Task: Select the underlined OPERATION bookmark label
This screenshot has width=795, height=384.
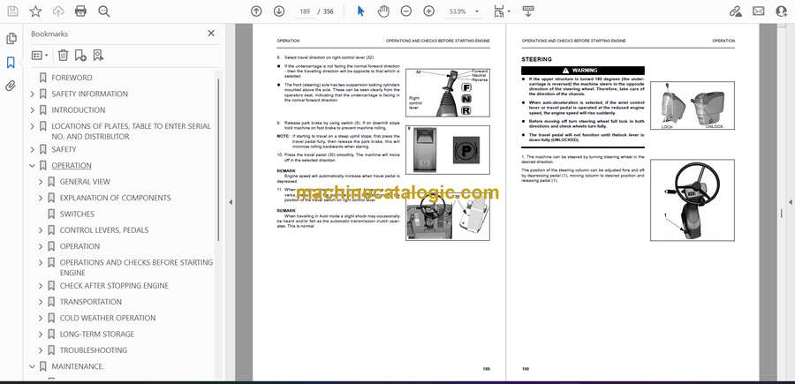Action: click(x=72, y=166)
